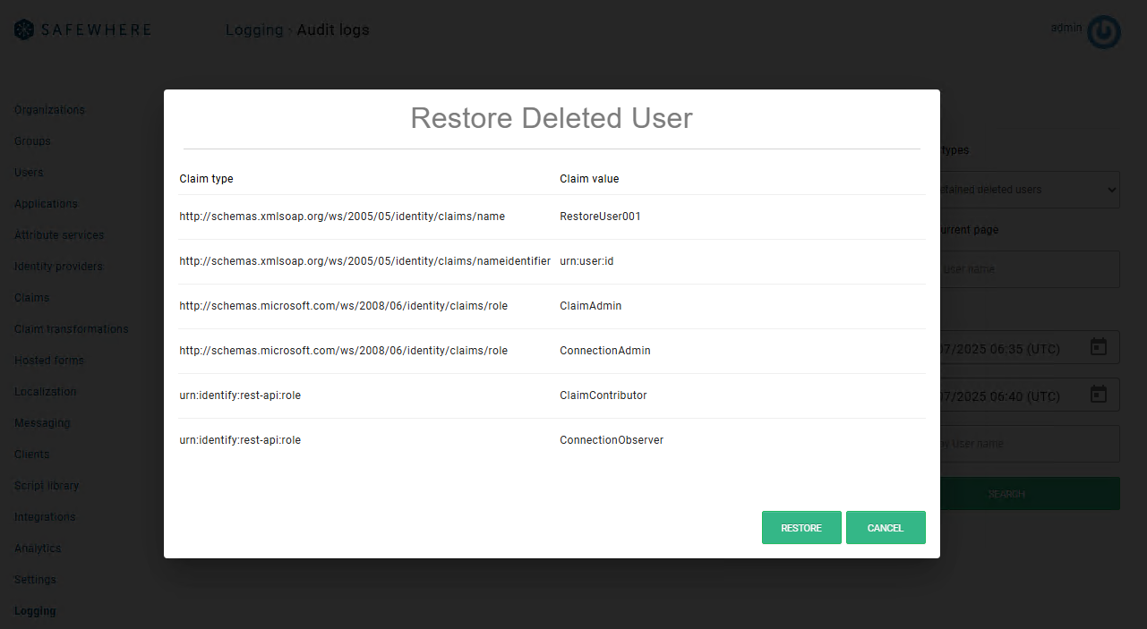Click the ClaimContributor claim value

point(603,395)
